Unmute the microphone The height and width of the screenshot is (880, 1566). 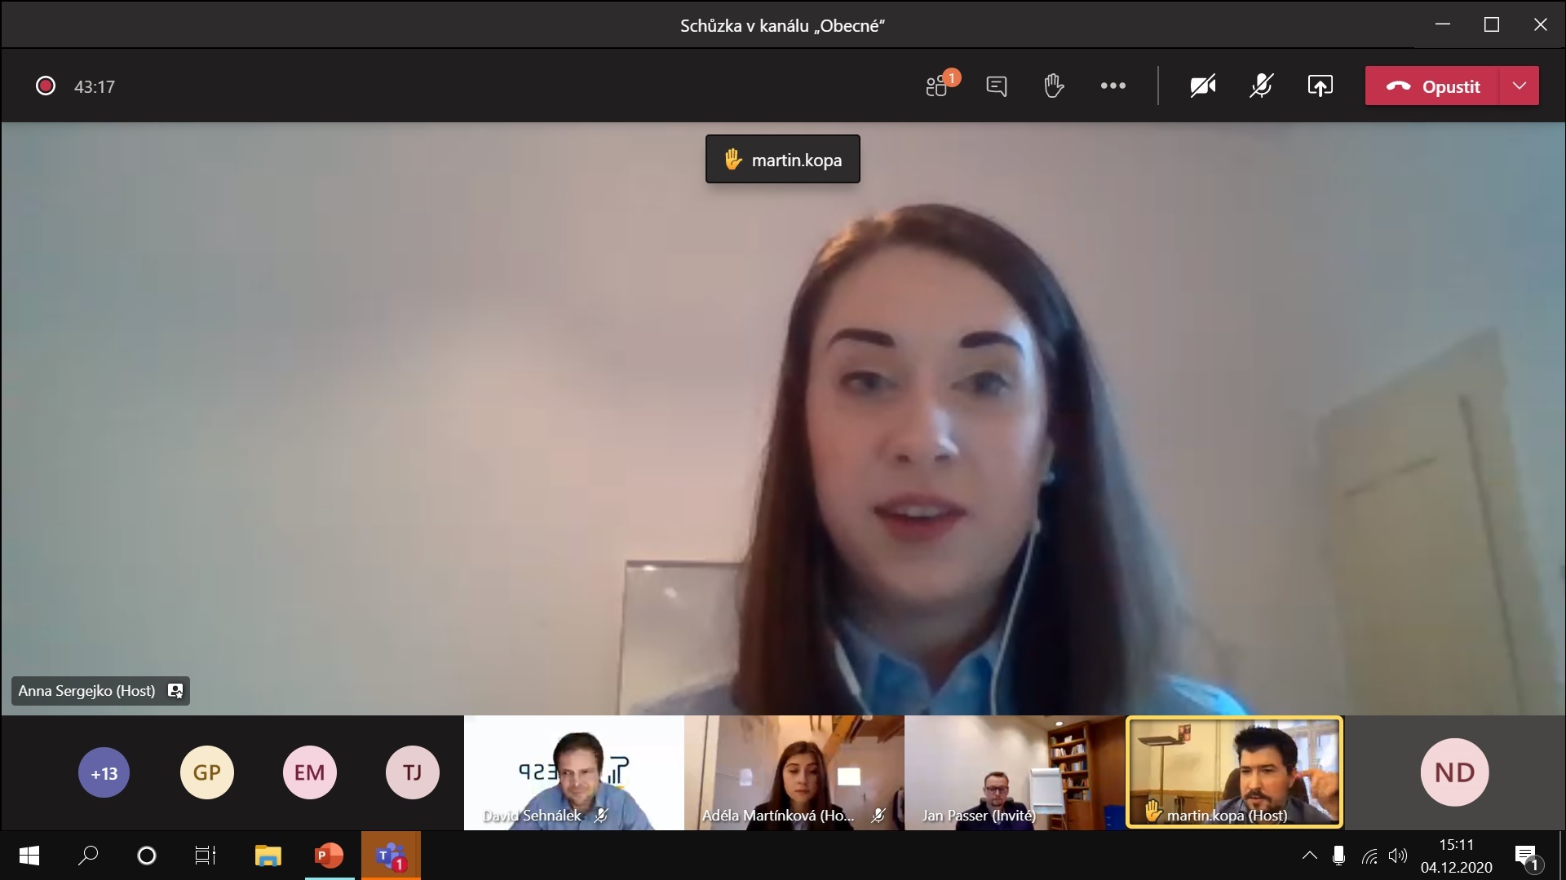click(1261, 86)
